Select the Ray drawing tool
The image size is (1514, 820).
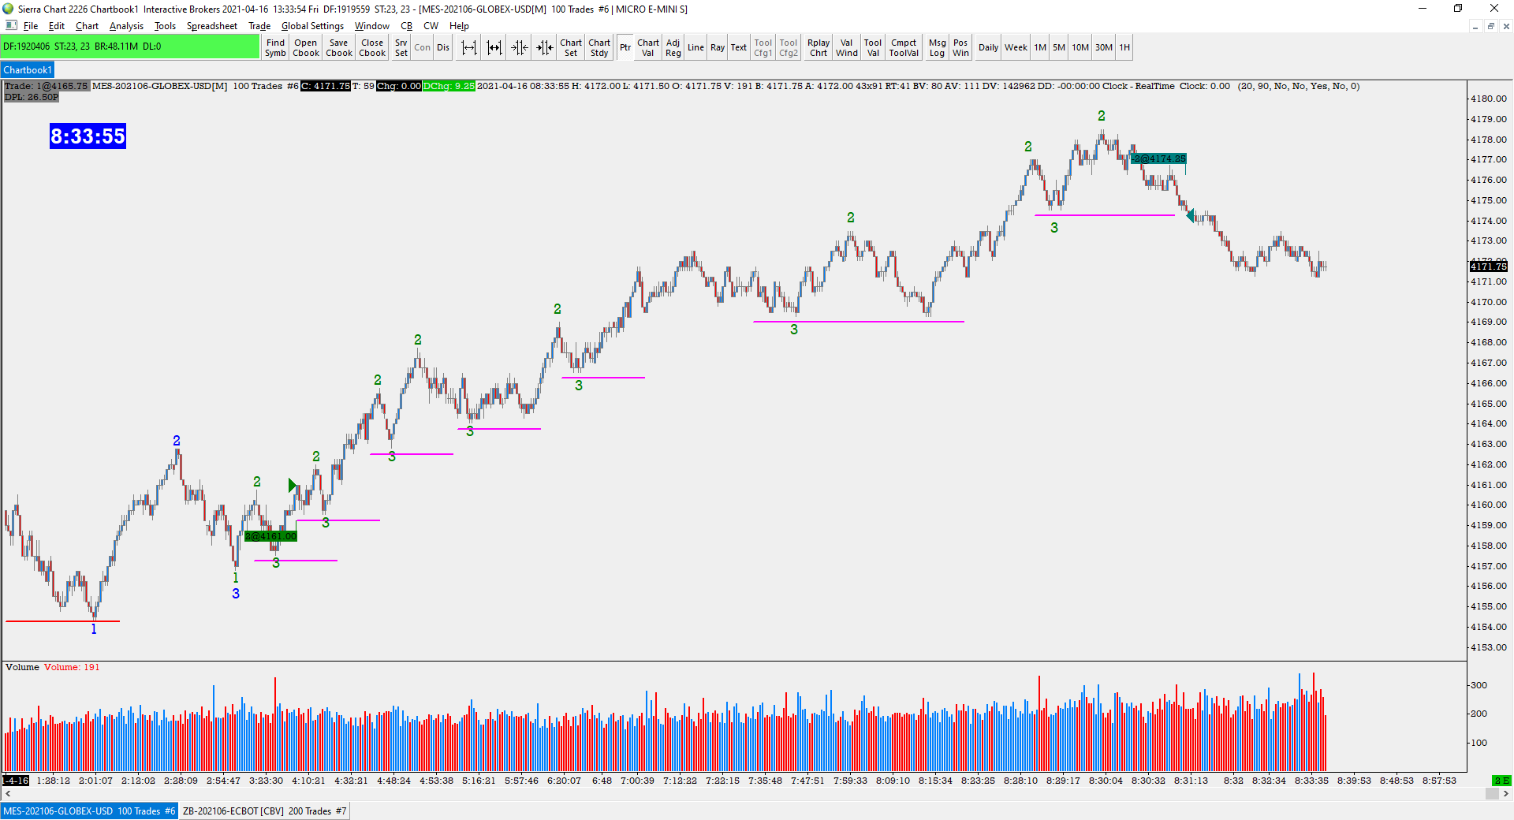(718, 47)
